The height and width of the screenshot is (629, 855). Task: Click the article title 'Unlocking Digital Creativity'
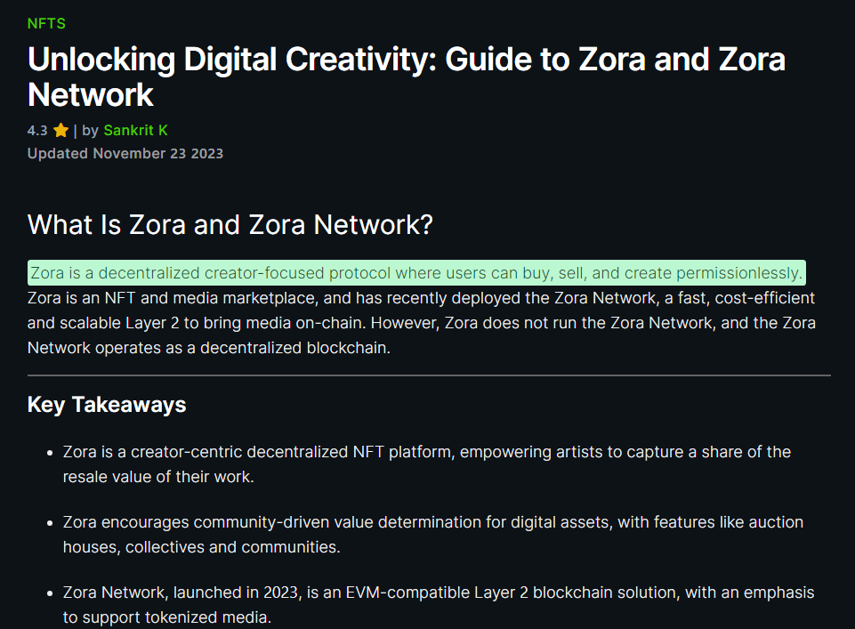407,77
